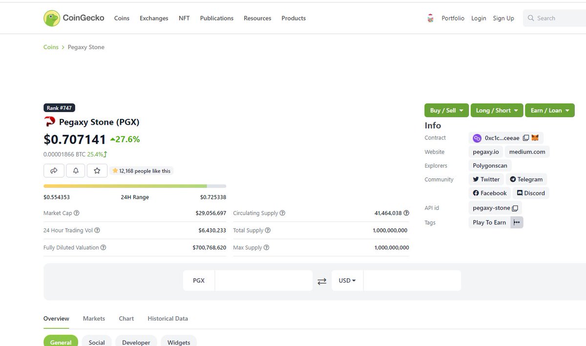
Task: Open the Products menu
Action: point(293,18)
